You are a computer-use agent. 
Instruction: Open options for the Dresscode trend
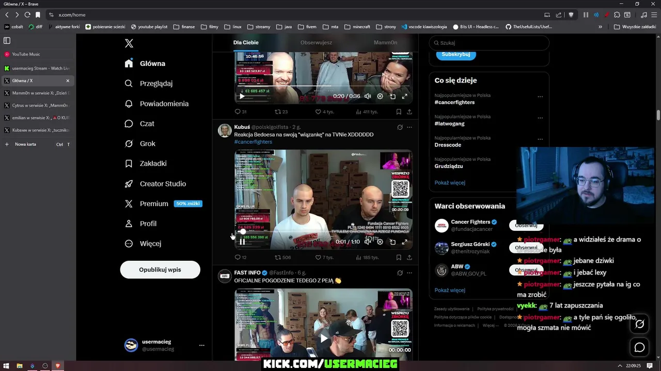click(540, 139)
